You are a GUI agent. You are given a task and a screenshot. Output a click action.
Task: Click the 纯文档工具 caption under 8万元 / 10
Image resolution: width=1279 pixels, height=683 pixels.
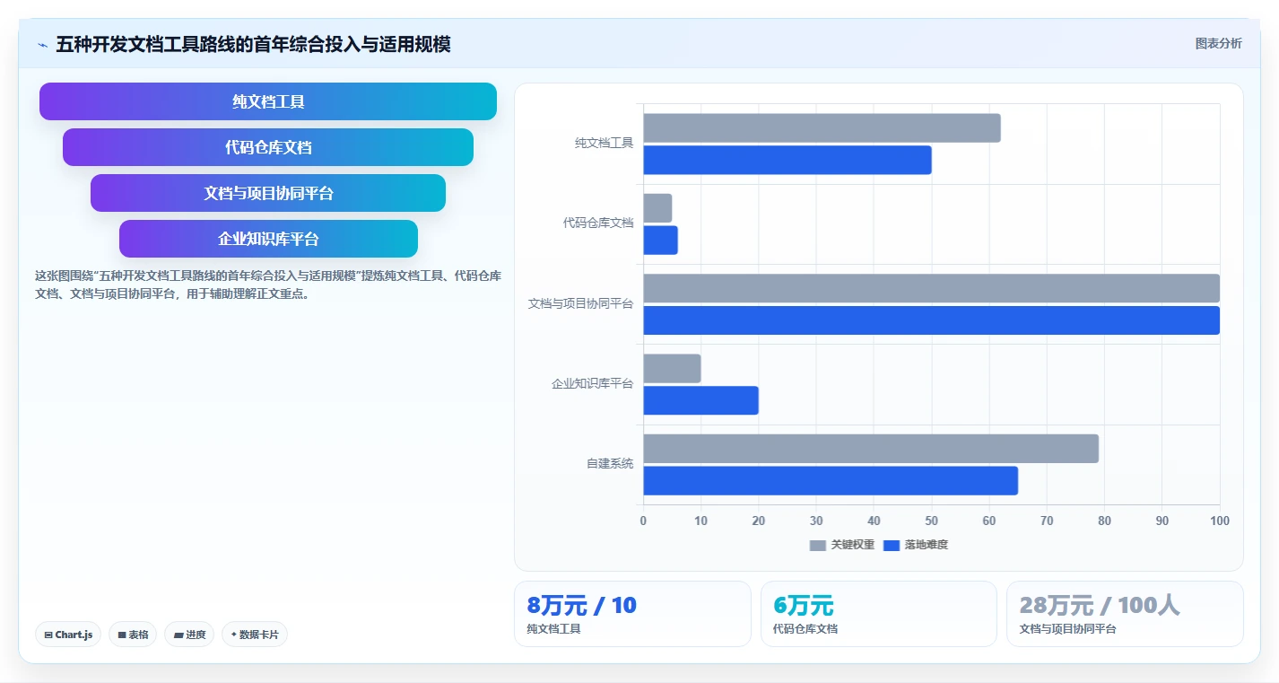[x=553, y=629]
